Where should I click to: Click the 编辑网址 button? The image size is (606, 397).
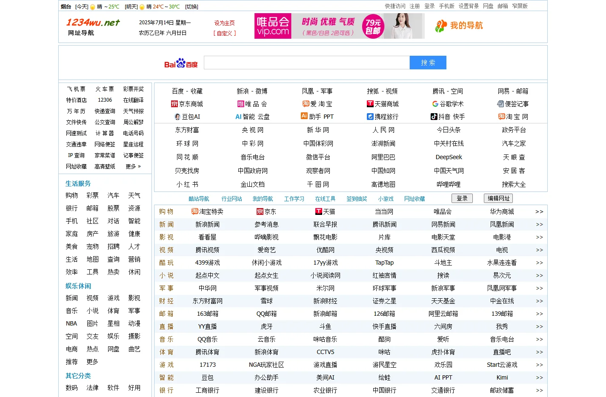(498, 198)
